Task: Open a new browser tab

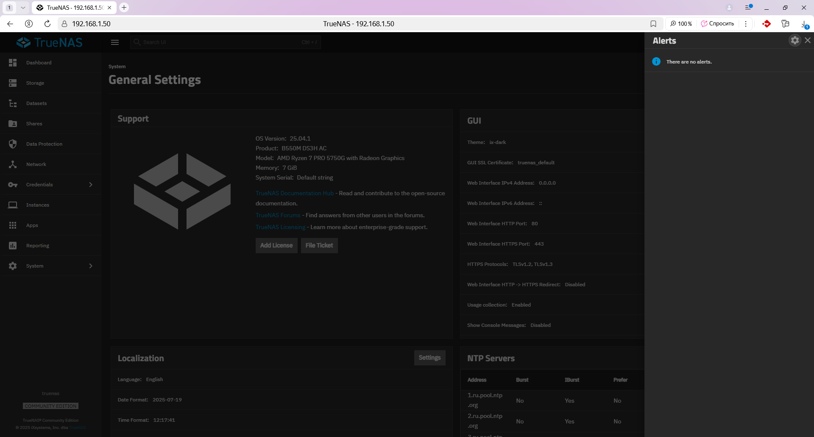Action: pos(124,7)
